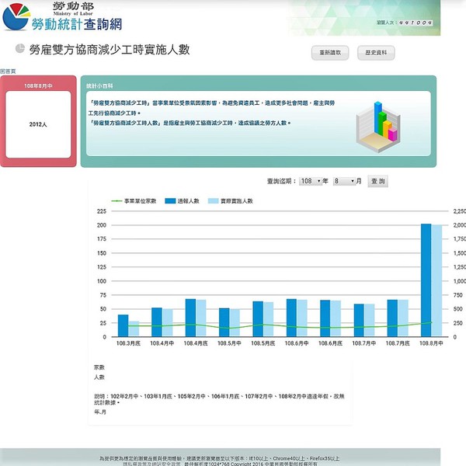Toggle 通報人數 dark blue legend series
Image resolution: width=466 pixels, height=466 pixels.
click(183, 200)
